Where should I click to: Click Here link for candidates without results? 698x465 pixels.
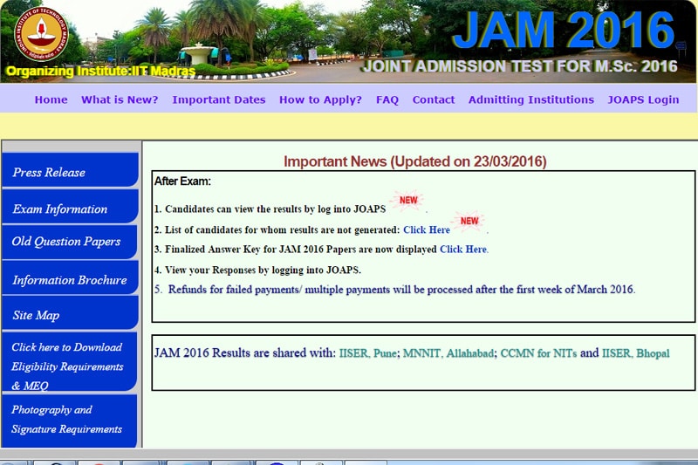(427, 229)
